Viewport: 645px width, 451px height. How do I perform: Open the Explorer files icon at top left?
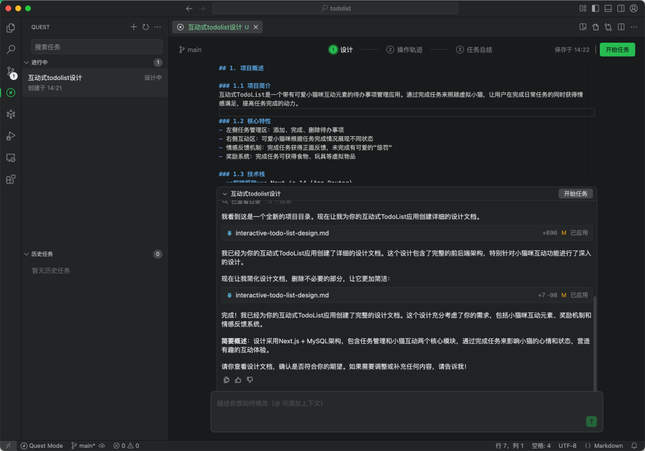click(x=10, y=28)
